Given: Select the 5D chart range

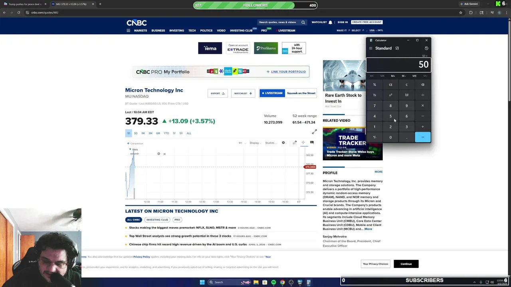Looking at the screenshot, I should click(x=136, y=133).
